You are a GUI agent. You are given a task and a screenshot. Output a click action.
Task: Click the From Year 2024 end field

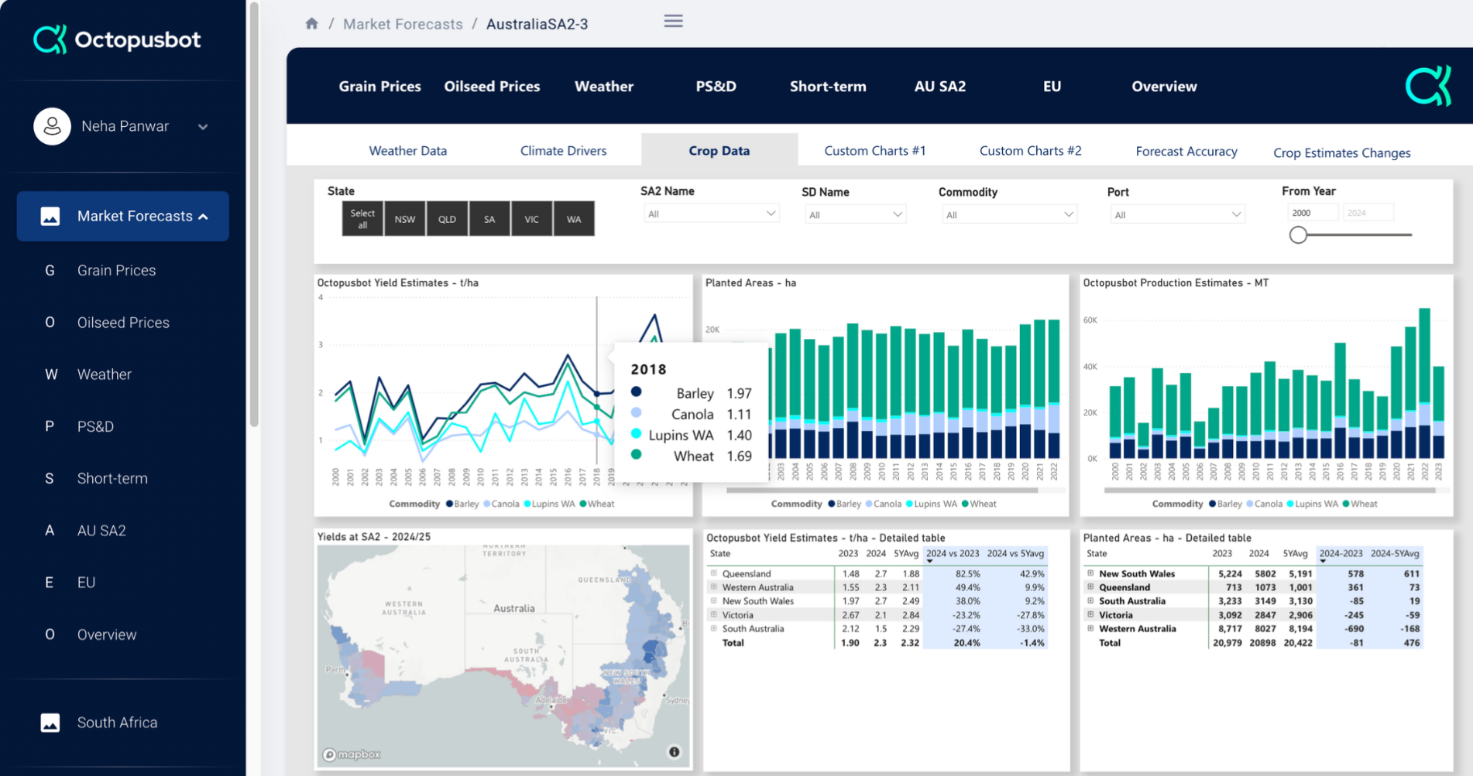coord(1368,213)
